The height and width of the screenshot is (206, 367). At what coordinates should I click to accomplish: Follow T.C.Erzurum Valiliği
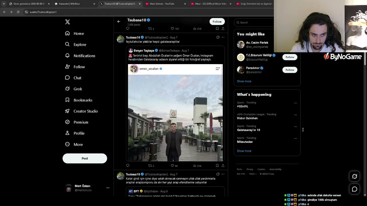(290, 57)
